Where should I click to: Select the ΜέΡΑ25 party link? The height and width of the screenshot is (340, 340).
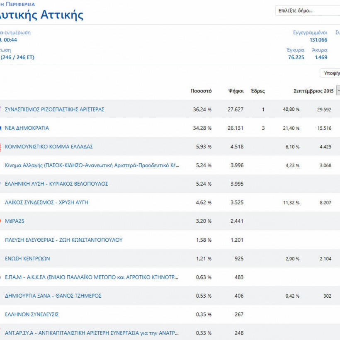click(x=15, y=221)
